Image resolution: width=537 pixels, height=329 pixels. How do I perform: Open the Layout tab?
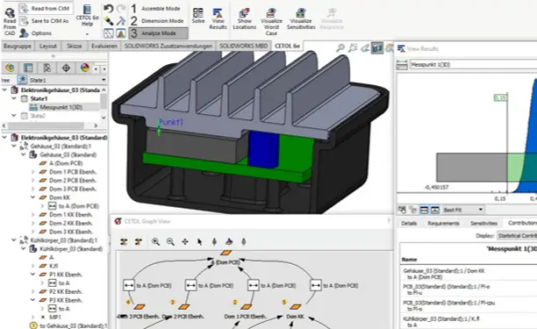point(48,46)
